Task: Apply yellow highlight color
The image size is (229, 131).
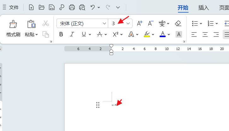Action: click(x=147, y=34)
